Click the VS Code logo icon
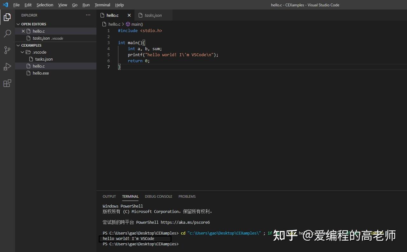 (x=5, y=5)
